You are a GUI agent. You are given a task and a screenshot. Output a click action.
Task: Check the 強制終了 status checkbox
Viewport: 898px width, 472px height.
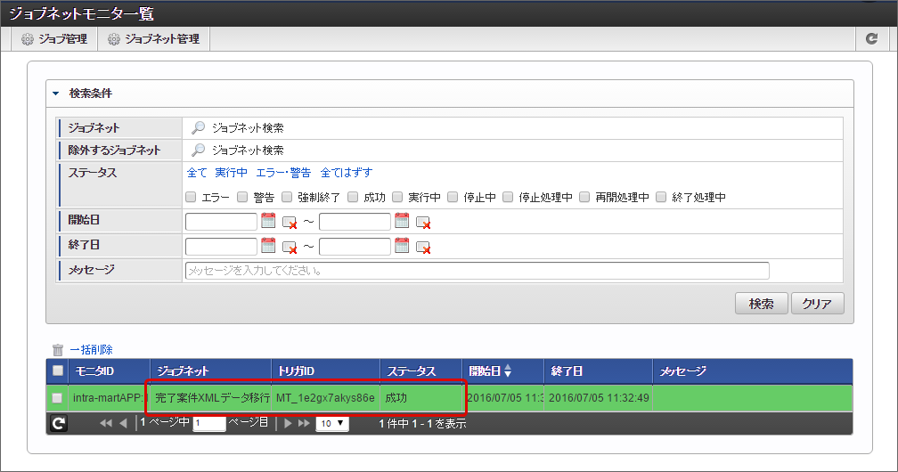[287, 197]
